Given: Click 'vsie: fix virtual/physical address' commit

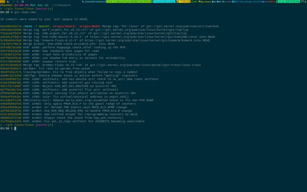Looking at the screenshot, I should (65, 97).
